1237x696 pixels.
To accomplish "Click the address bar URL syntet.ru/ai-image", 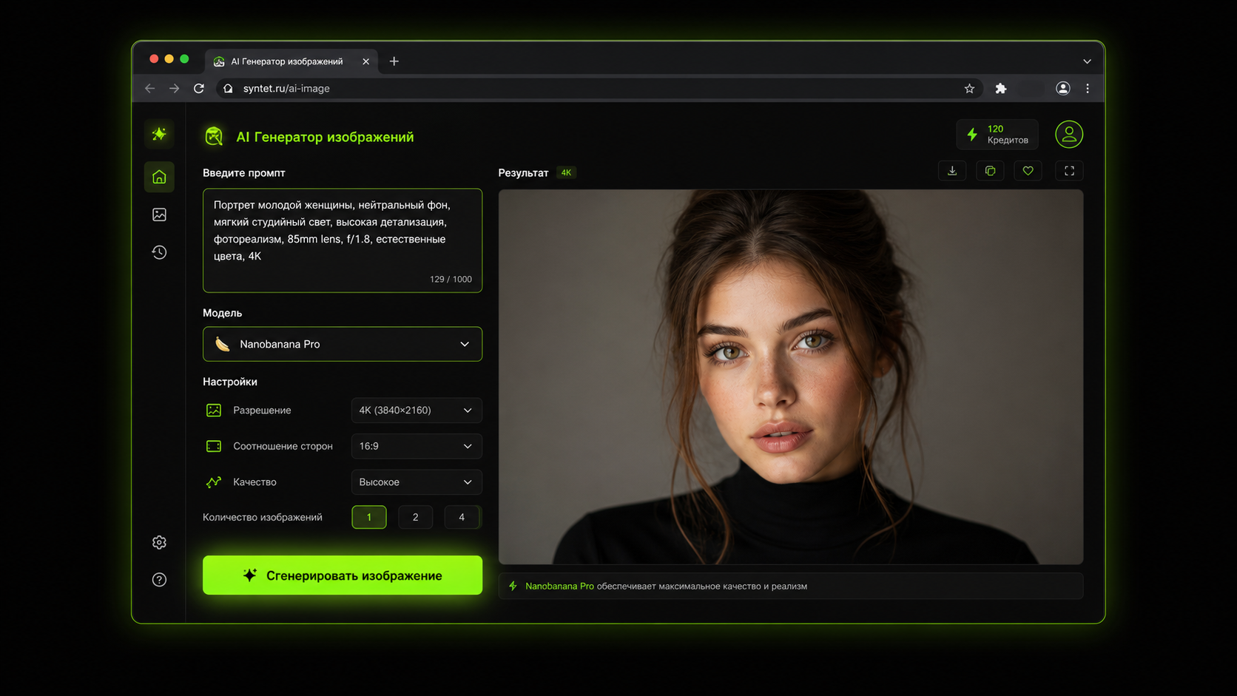I will [x=286, y=88].
